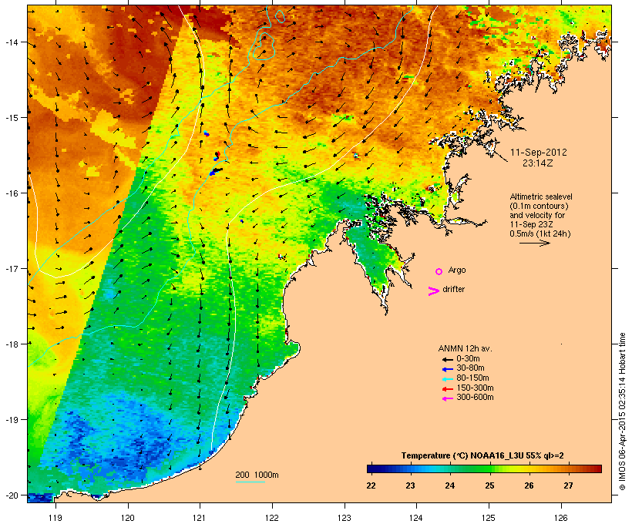Click the 'ANMN 12h av.' legend heading
Screen dimensions: 632x524
[x=465, y=348]
